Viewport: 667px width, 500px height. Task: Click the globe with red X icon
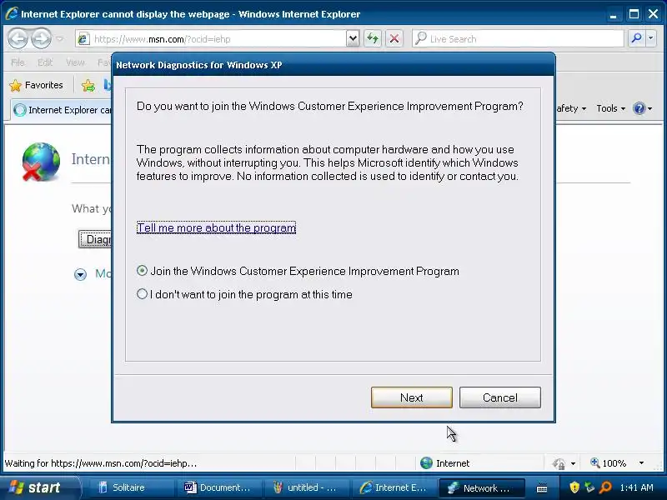click(x=40, y=162)
